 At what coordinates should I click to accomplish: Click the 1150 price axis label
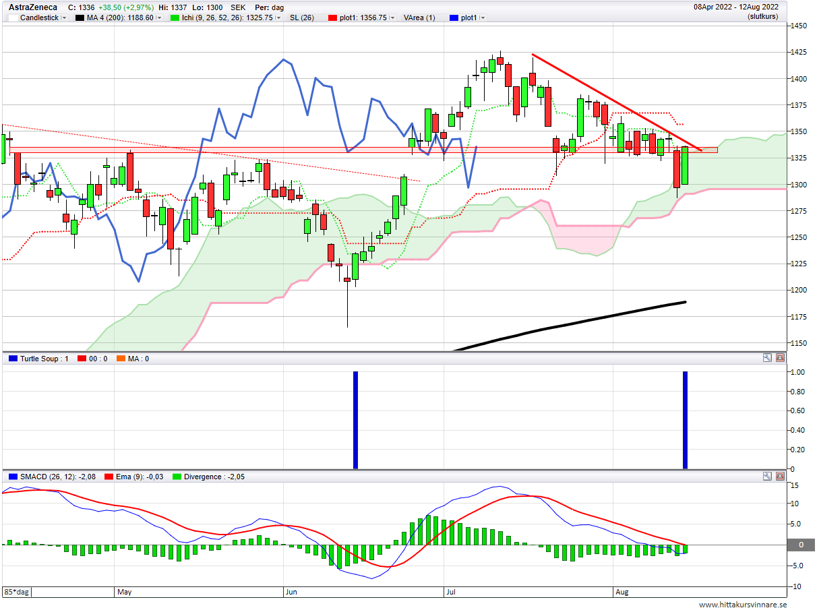[799, 343]
